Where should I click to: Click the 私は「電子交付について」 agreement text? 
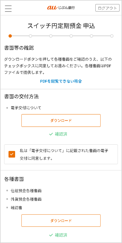tap(64, 154)
